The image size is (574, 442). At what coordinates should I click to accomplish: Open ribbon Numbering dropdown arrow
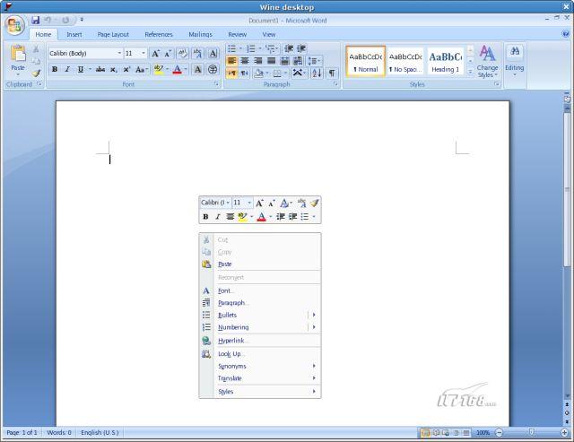pyautogui.click(x=260, y=48)
